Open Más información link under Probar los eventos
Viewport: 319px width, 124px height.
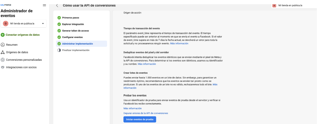click(132, 108)
